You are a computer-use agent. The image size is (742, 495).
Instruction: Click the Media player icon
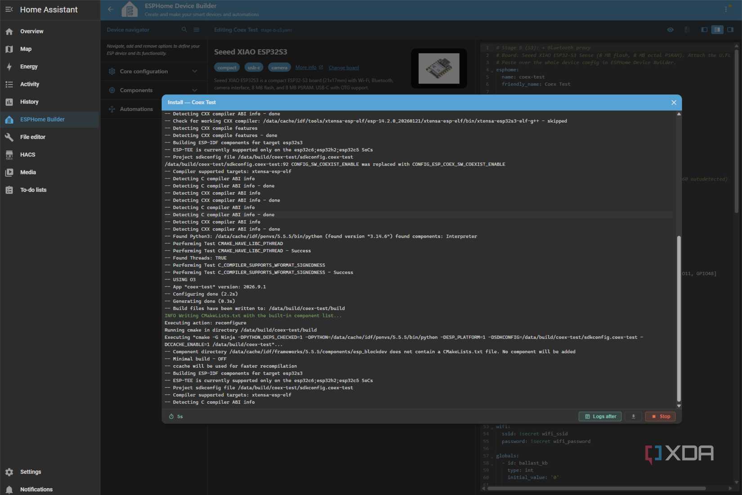click(x=9, y=172)
